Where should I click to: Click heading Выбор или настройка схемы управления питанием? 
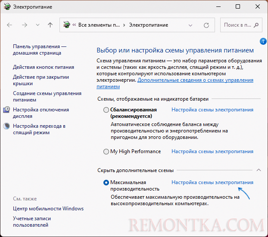coord(175,50)
